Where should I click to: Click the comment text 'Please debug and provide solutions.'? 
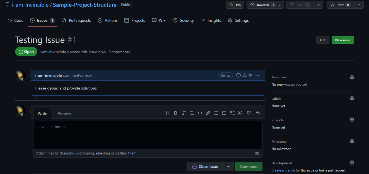[66, 88]
